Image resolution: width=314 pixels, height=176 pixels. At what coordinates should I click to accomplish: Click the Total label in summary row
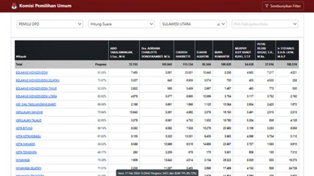pos(19,64)
